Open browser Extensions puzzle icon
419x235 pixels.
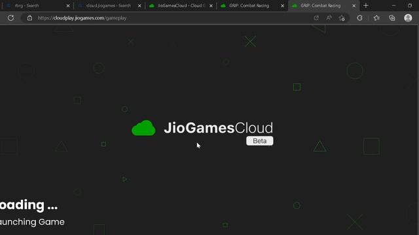(x=359, y=18)
